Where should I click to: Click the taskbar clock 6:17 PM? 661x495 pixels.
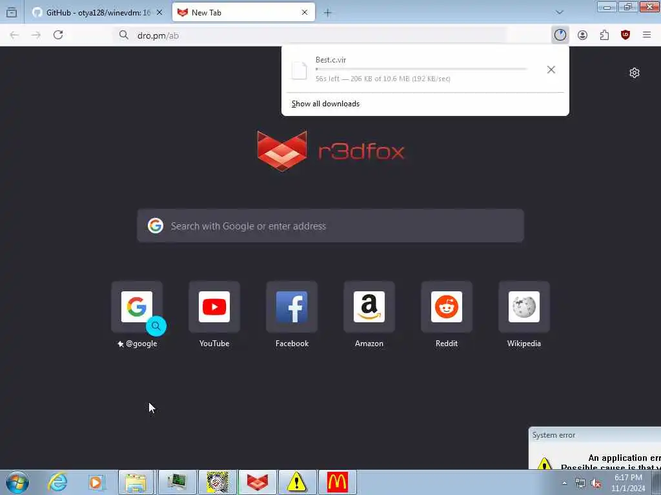tap(628, 483)
